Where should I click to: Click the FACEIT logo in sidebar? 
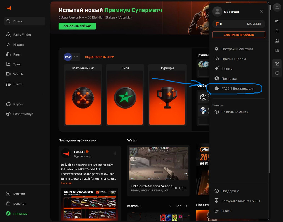[9, 8]
